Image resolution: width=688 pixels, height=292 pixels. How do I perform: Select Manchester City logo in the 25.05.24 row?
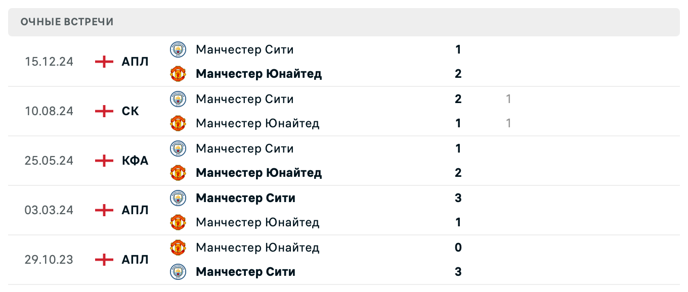tap(178, 148)
